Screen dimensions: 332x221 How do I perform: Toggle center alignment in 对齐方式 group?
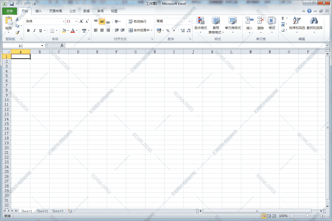click(102, 30)
